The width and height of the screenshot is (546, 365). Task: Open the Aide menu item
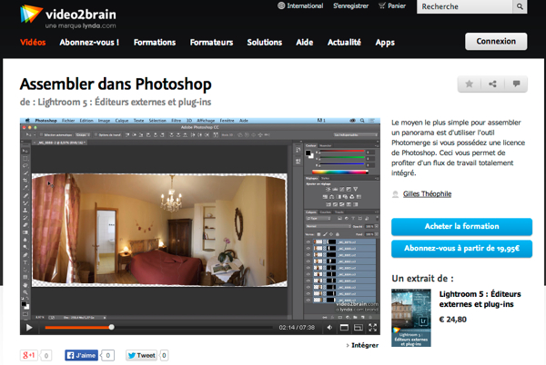pyautogui.click(x=305, y=43)
